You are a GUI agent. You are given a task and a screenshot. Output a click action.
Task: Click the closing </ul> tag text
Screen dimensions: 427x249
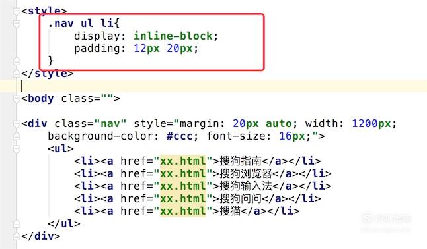point(64,224)
